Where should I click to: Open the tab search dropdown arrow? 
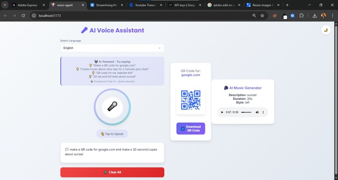coord(5,5)
